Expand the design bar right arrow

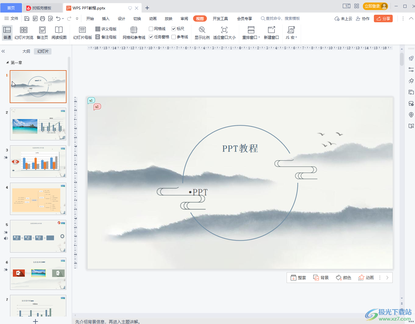387,278
